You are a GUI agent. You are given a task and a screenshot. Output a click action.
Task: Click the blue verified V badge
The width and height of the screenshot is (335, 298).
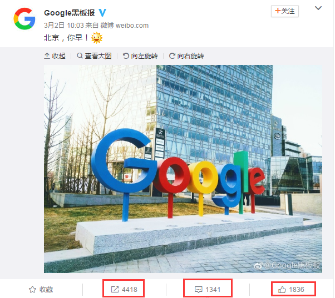pos(102,13)
